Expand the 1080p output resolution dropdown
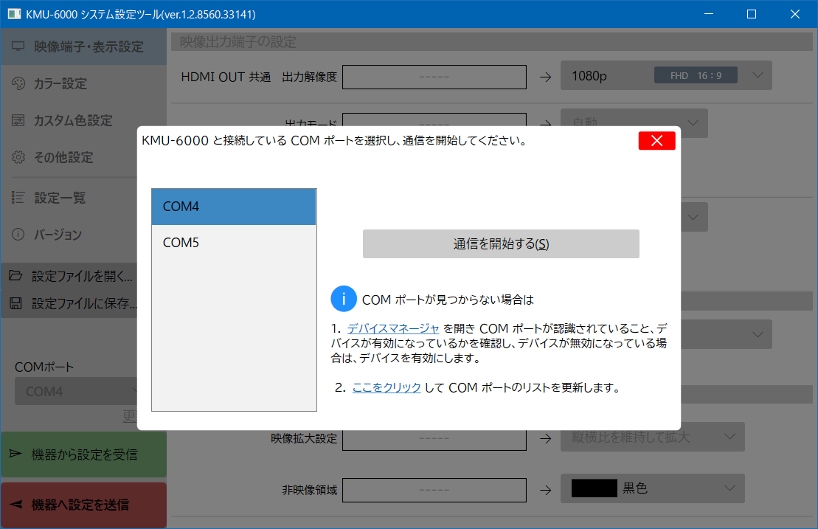The height and width of the screenshot is (529, 818). tap(758, 75)
